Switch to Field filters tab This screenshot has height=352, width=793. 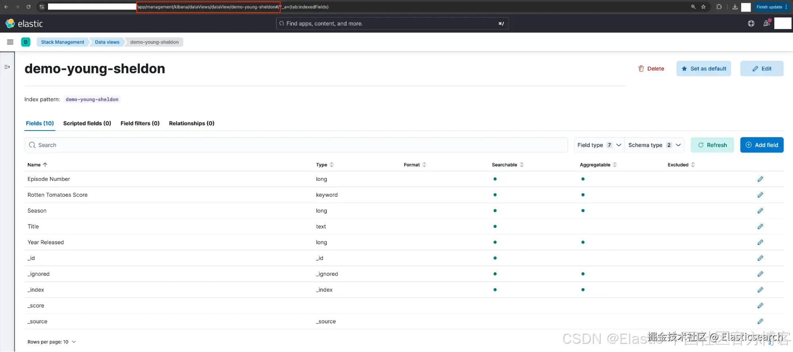tap(140, 123)
